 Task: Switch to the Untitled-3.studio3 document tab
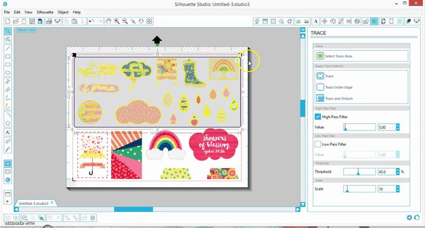33,204
